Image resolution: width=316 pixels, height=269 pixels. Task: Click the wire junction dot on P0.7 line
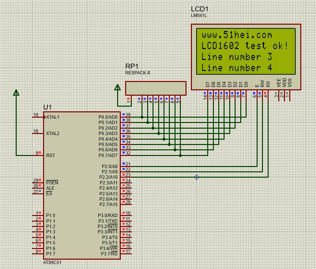181,155
